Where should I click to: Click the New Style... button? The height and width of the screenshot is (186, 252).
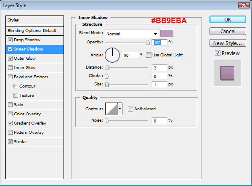coord(228,43)
